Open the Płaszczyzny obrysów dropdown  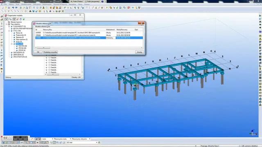coord(90,139)
